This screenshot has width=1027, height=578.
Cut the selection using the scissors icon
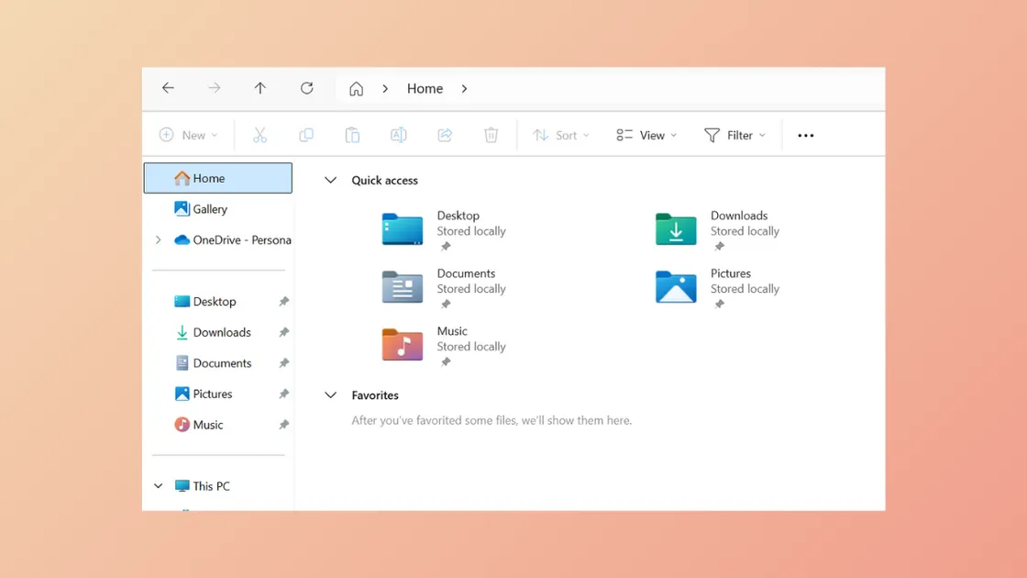[260, 134]
